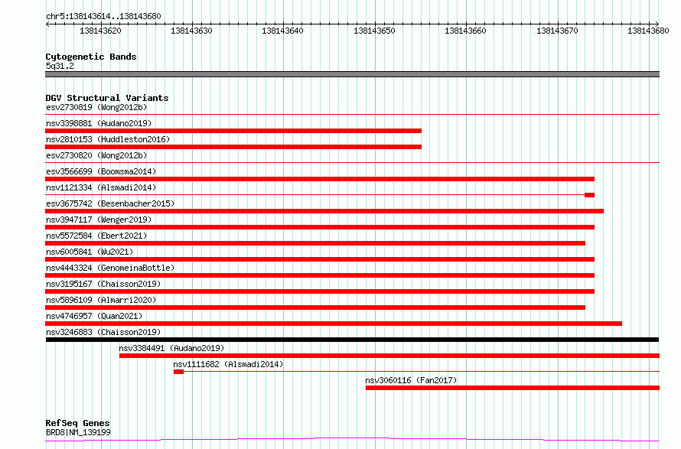Click the red bar under nsv4443324
The width and height of the screenshot is (681, 449).
320,275
